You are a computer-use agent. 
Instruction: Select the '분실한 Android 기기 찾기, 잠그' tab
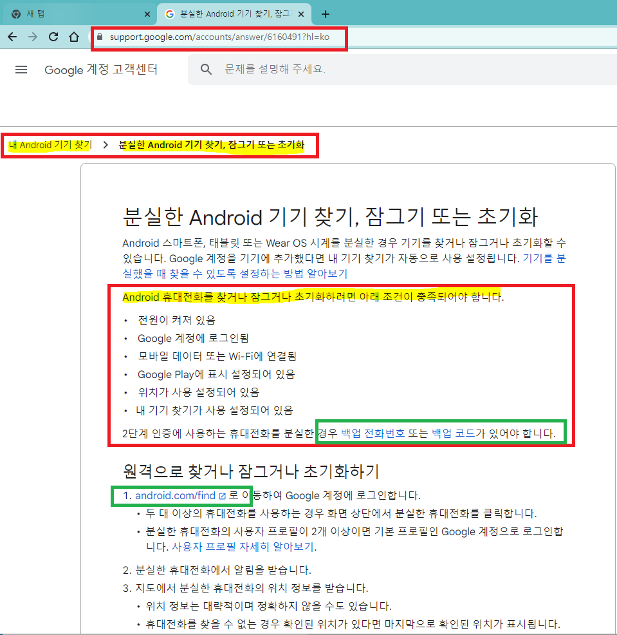tap(235, 14)
